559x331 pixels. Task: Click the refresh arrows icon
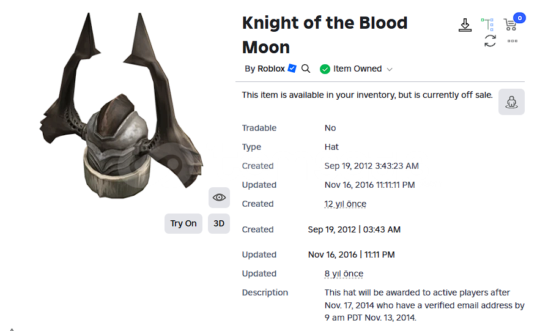coord(490,40)
